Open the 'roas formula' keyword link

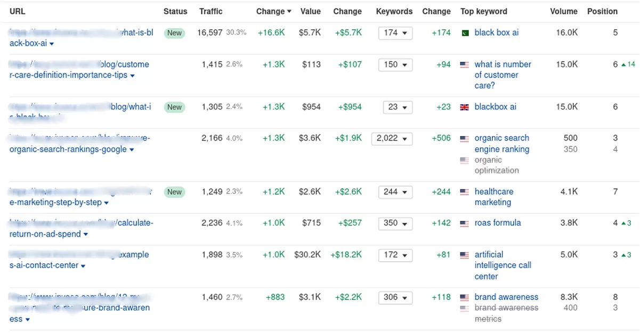pyautogui.click(x=498, y=223)
